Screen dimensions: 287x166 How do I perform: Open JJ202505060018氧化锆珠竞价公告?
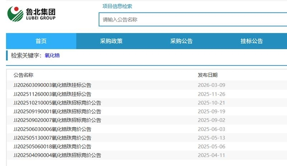[x=52, y=147]
